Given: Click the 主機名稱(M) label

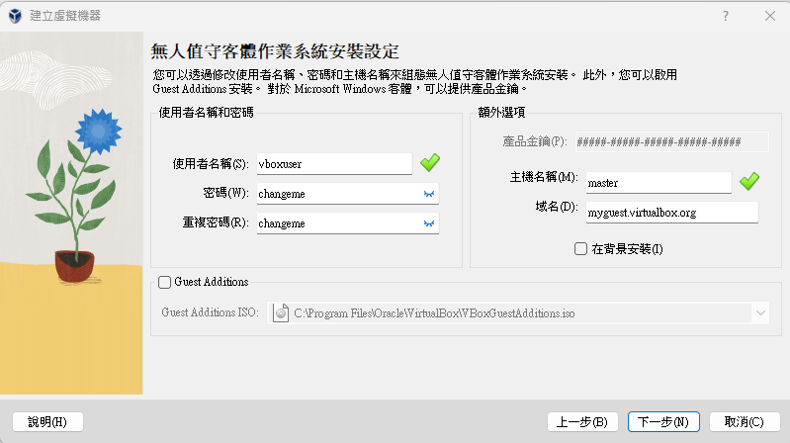Looking at the screenshot, I should click(544, 177).
